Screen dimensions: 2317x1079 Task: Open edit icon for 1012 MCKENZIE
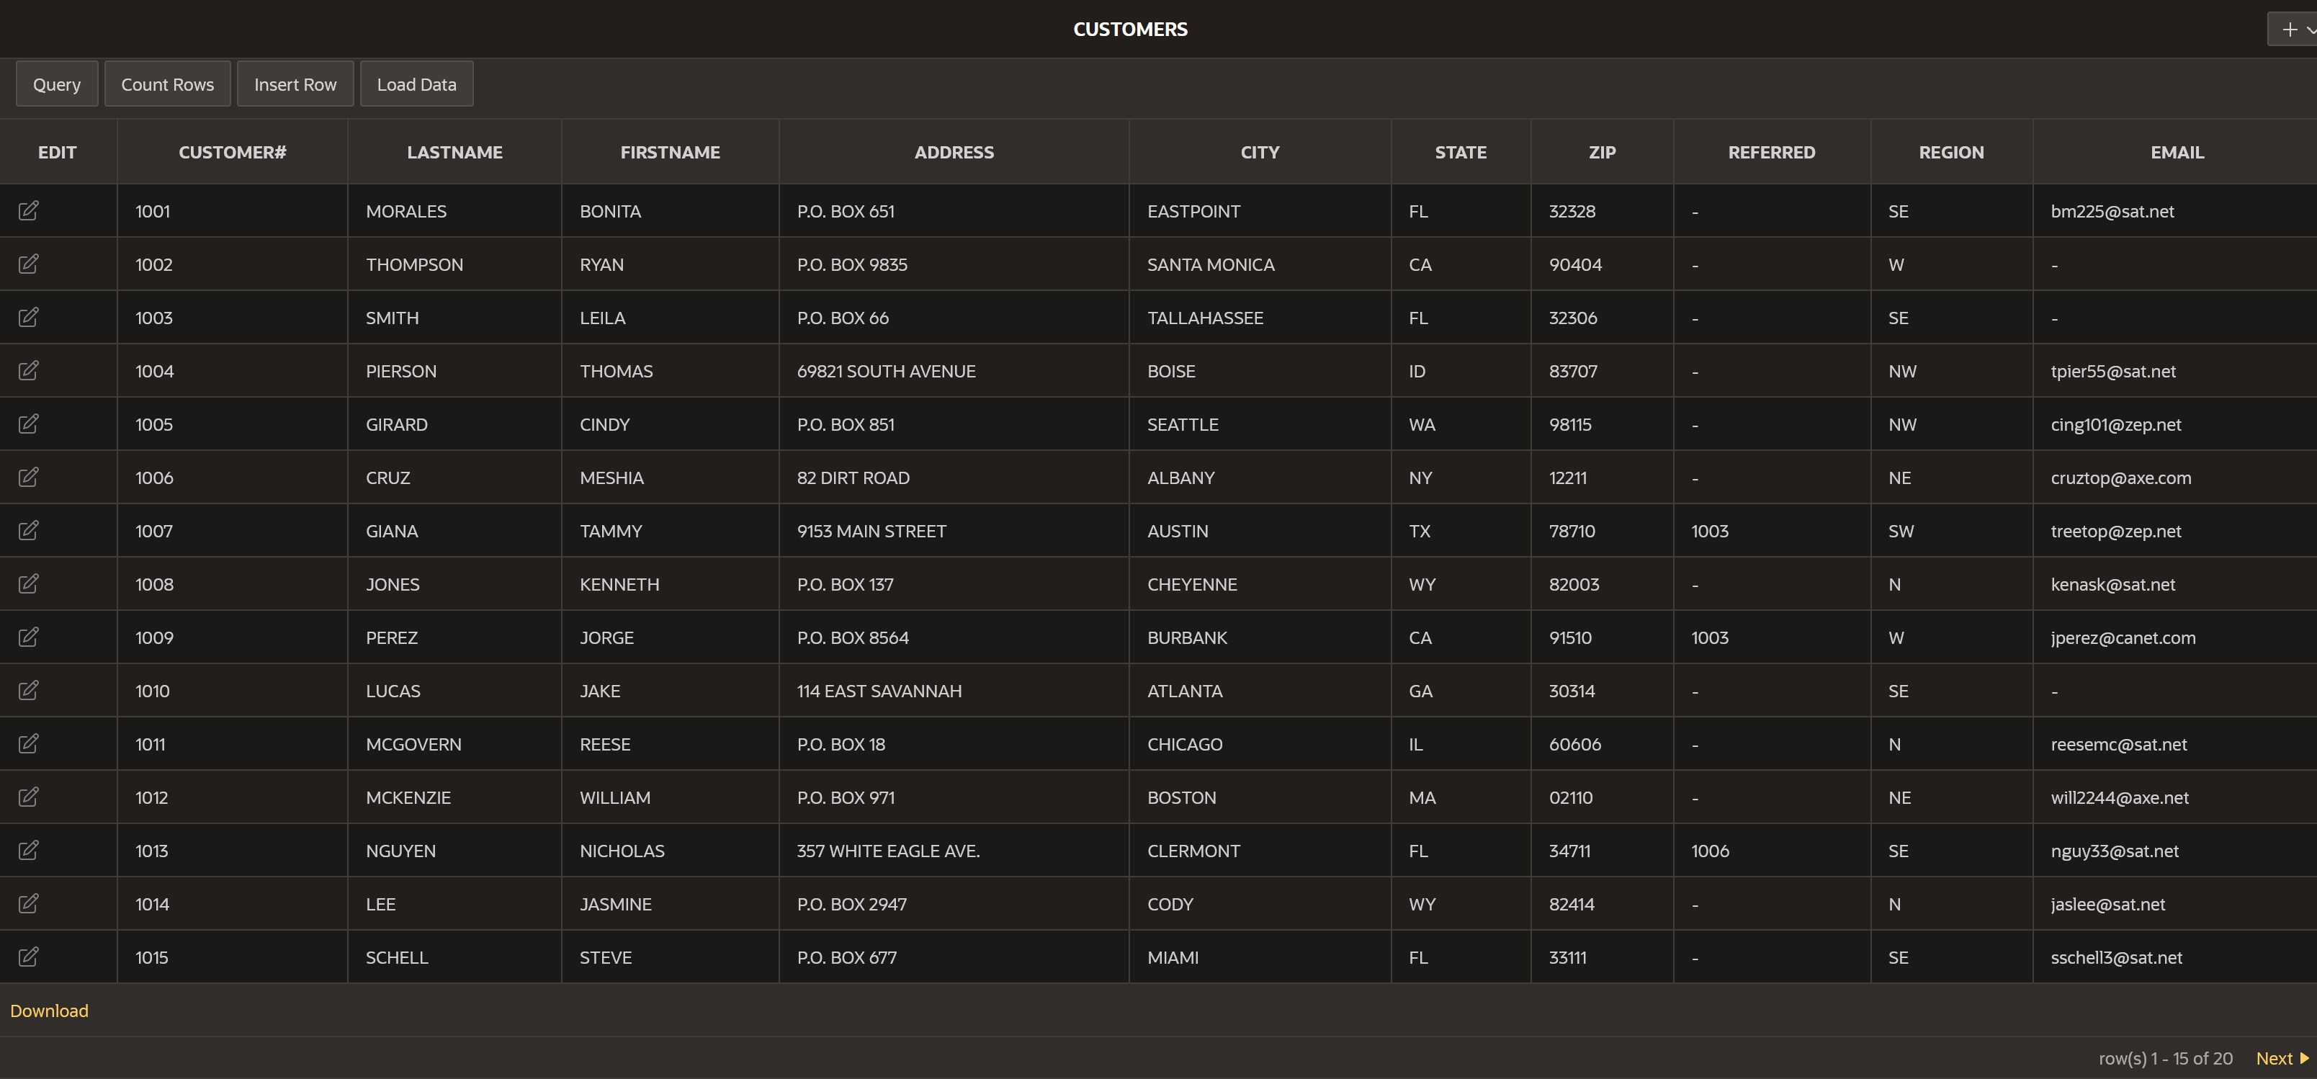[x=29, y=797]
